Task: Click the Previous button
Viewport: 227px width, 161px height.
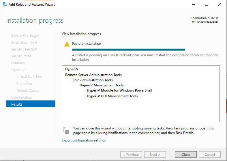Action: (x=131, y=154)
